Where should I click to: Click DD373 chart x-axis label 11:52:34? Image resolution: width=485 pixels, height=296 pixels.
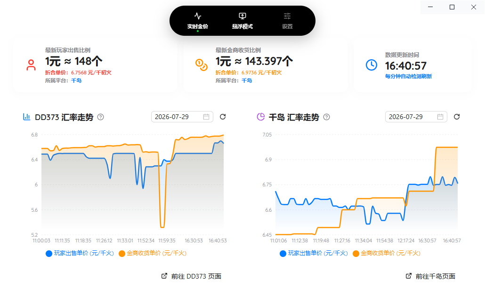coord(146,240)
